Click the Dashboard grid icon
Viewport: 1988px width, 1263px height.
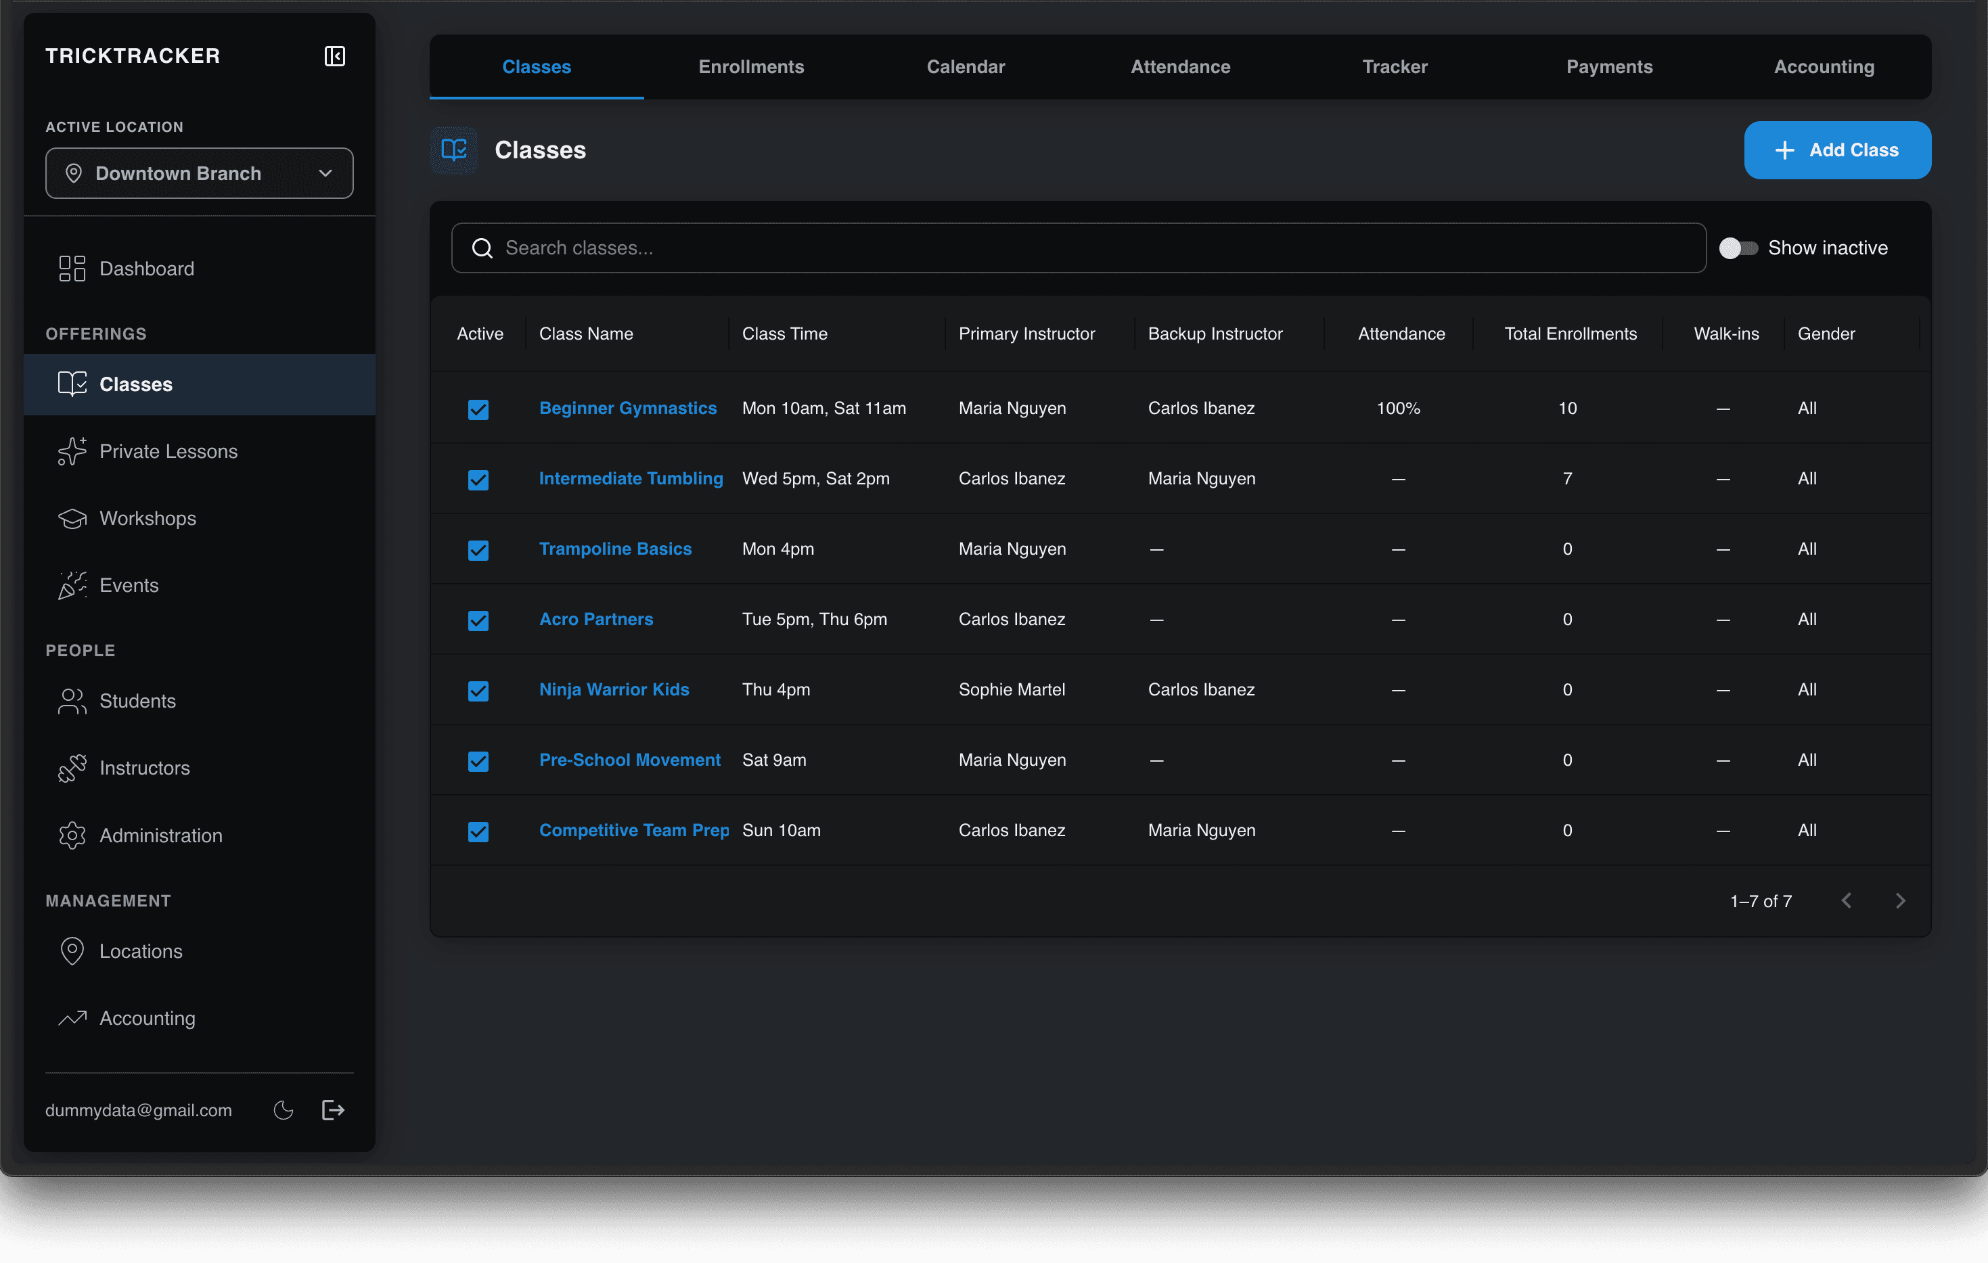[72, 269]
